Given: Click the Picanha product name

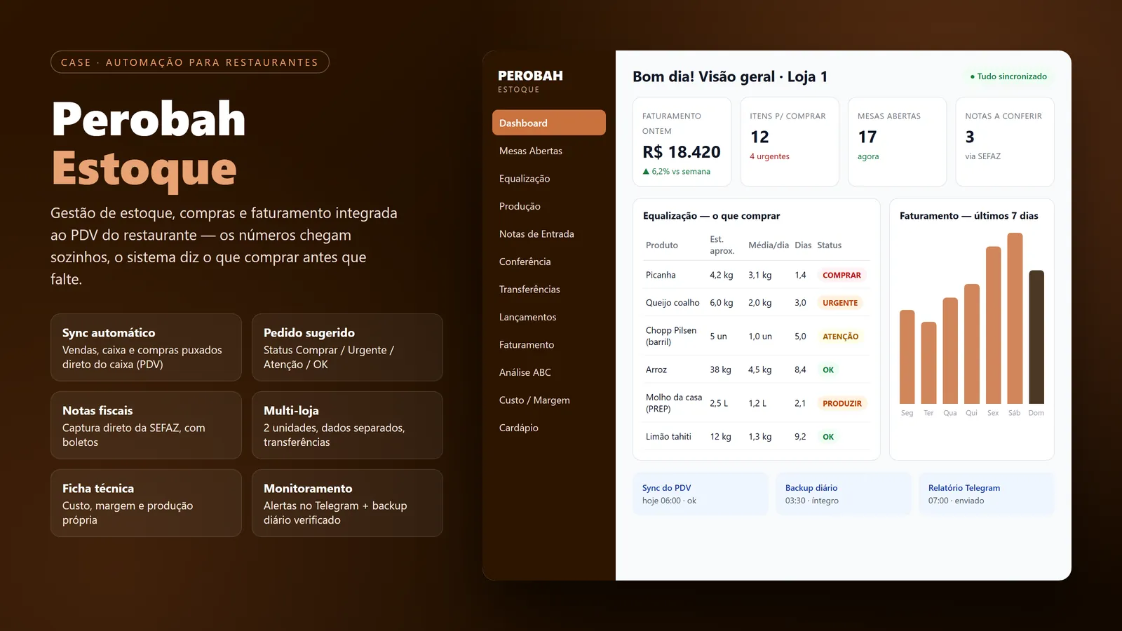Looking at the screenshot, I should pos(661,276).
